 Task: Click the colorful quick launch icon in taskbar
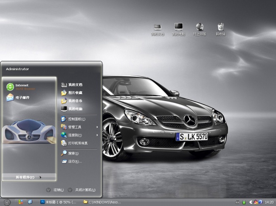pos(21,202)
